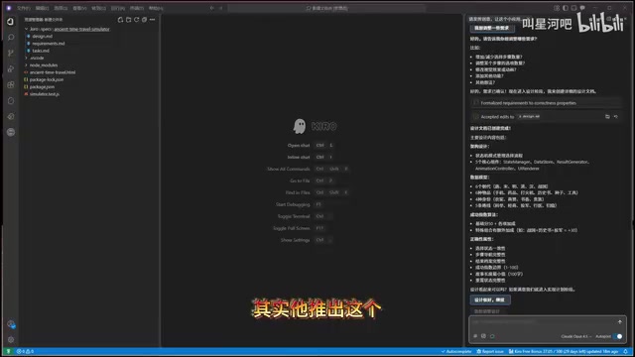This screenshot has height=357, width=635.
Task: Click the send arrow in chat input
Action: [619, 322]
